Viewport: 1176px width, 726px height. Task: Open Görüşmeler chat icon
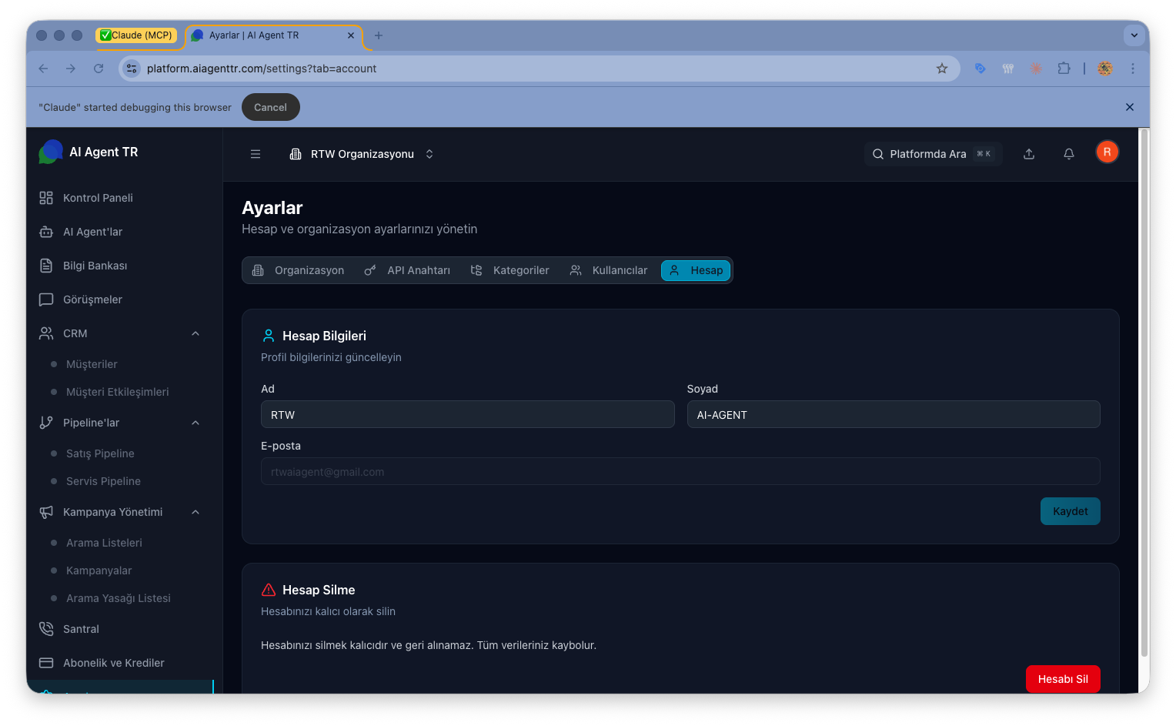click(46, 299)
